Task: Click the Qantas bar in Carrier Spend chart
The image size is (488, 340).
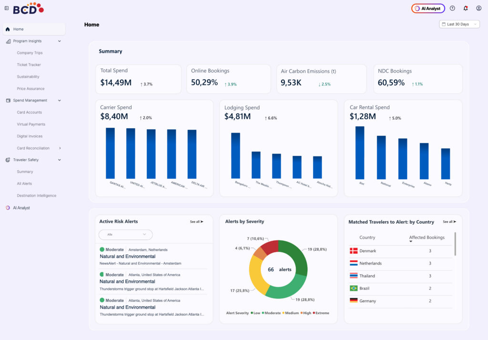Action: coord(110,153)
